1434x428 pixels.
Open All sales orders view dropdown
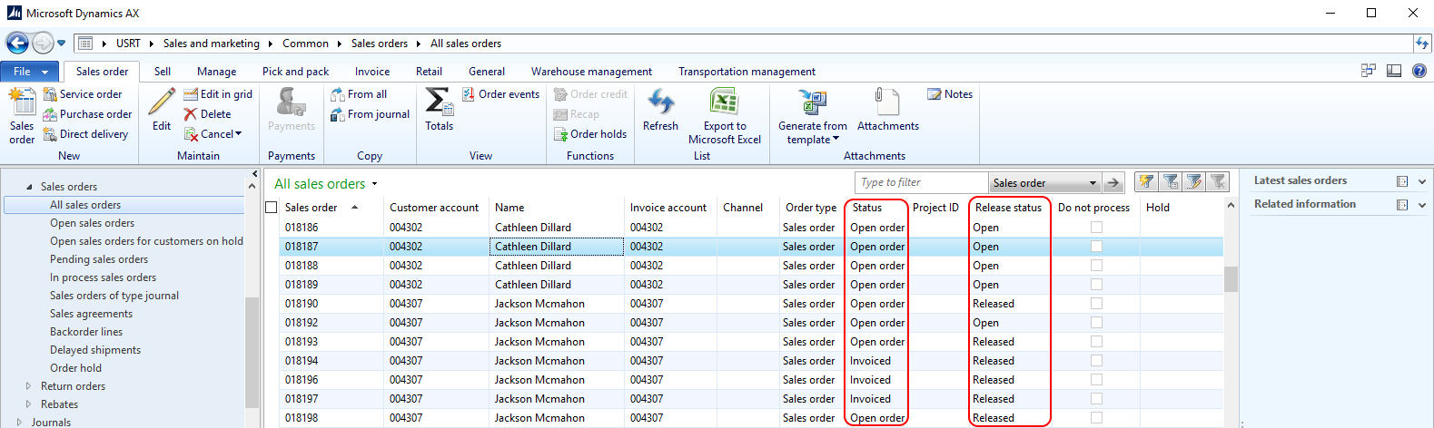(374, 184)
